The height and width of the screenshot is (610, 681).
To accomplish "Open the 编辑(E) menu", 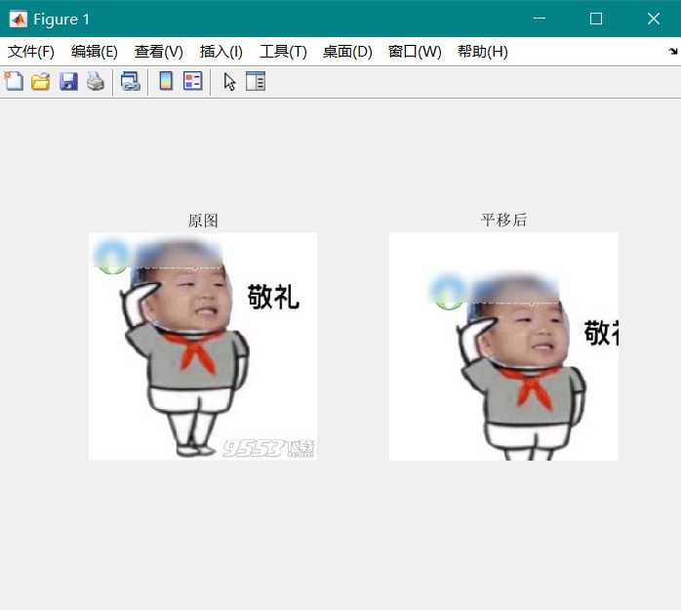I will 95,52.
